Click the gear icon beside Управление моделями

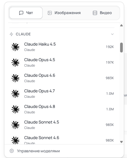(12, 151)
